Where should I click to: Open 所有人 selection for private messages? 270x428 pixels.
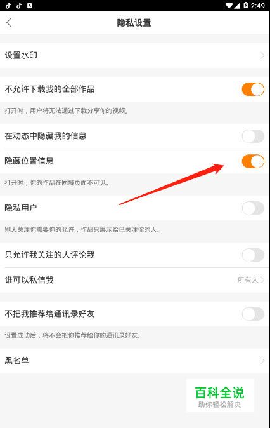(x=250, y=280)
